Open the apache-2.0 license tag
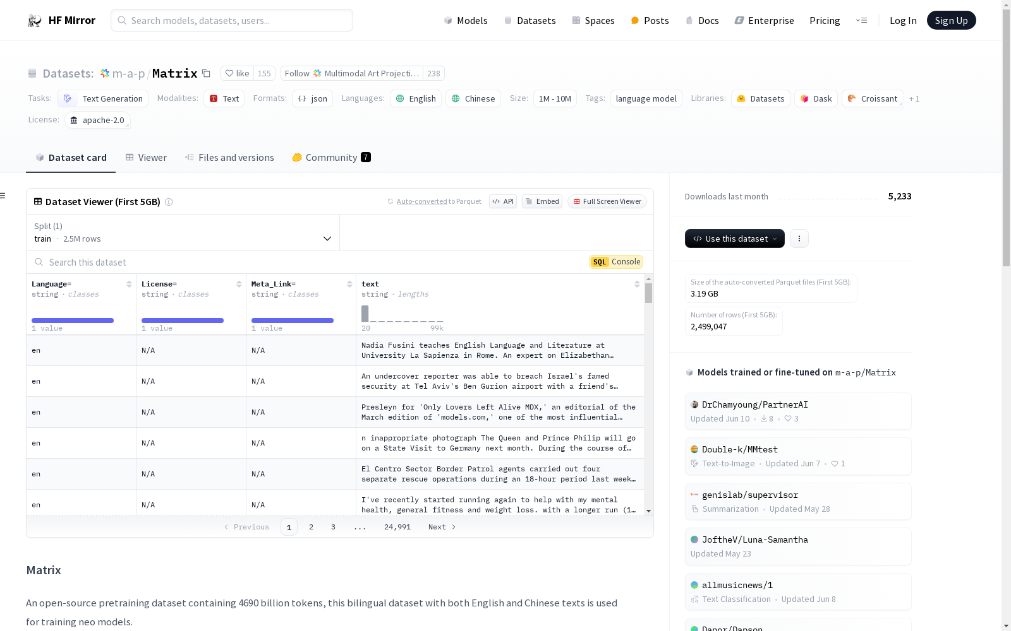Screen dimensions: 1011x631 pos(97,120)
